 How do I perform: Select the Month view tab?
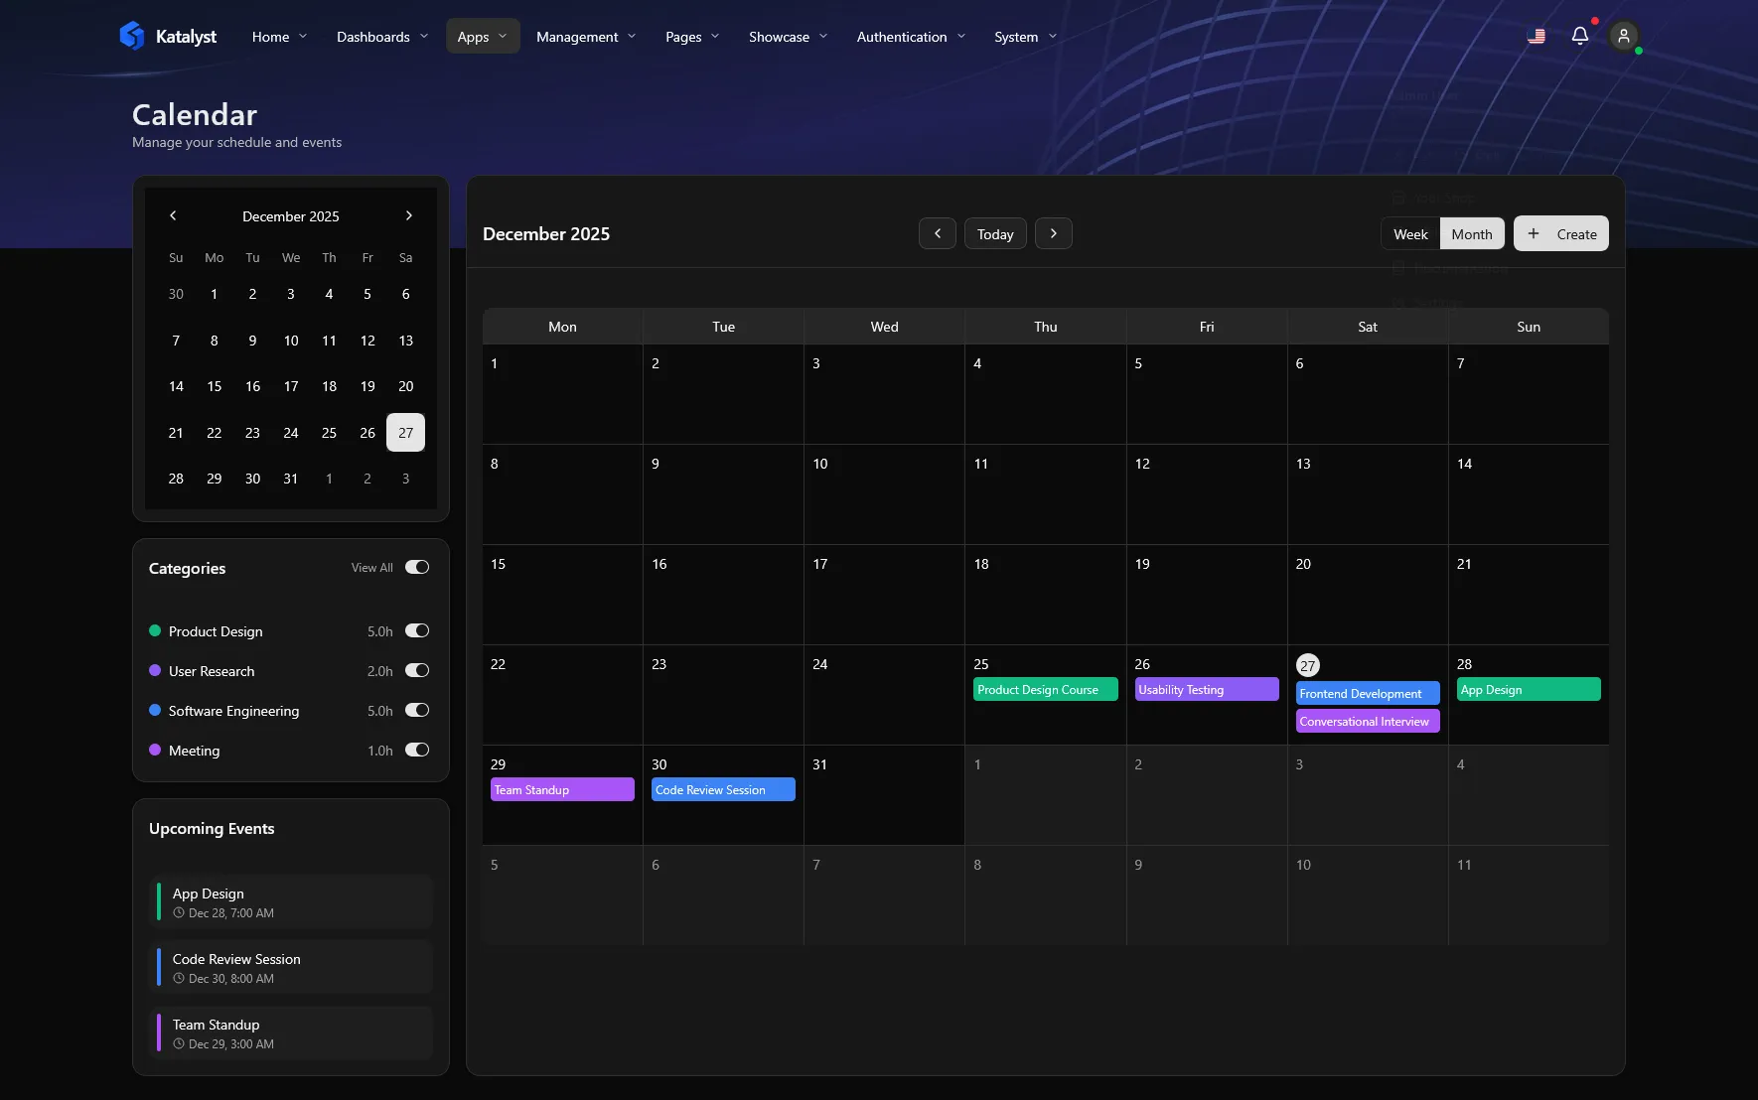tap(1471, 234)
